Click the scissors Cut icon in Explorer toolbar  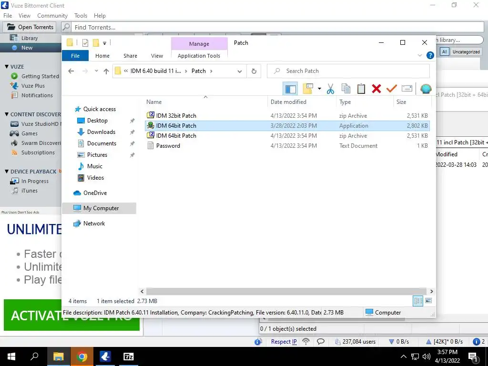coord(330,89)
